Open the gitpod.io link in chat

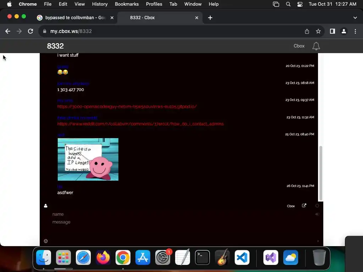127,107
